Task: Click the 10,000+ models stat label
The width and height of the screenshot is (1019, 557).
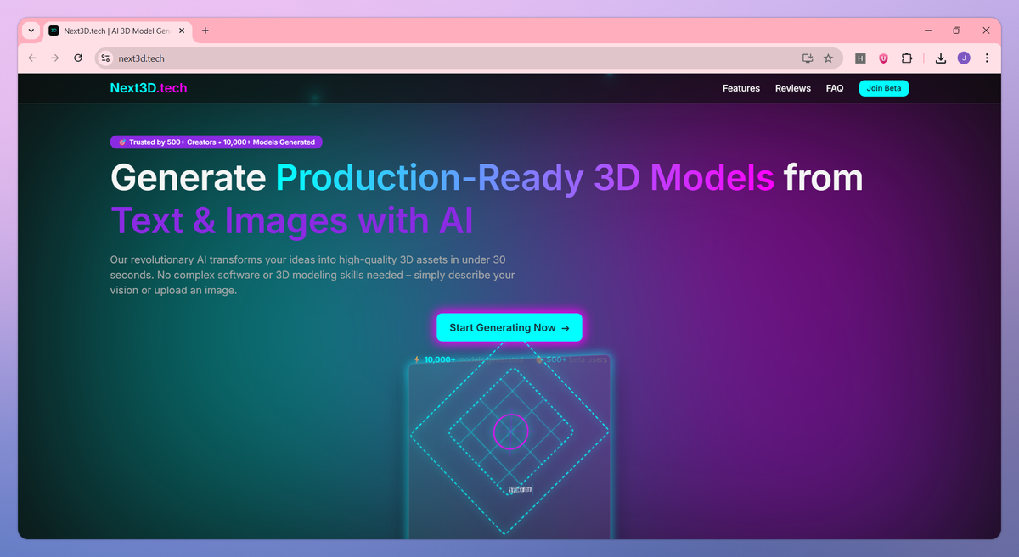Action: [470, 359]
